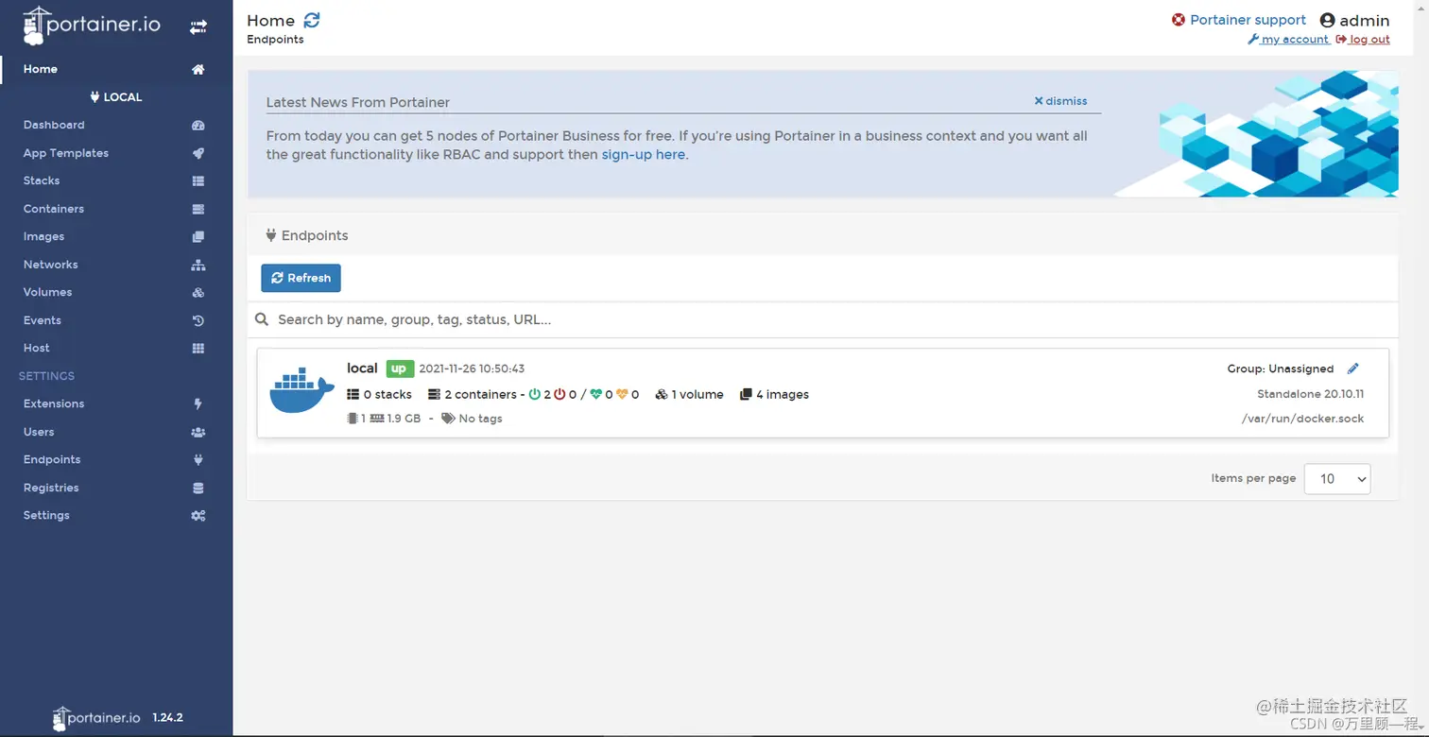This screenshot has height=737, width=1429.
Task: Click the Host grid icon
Action: click(x=198, y=348)
